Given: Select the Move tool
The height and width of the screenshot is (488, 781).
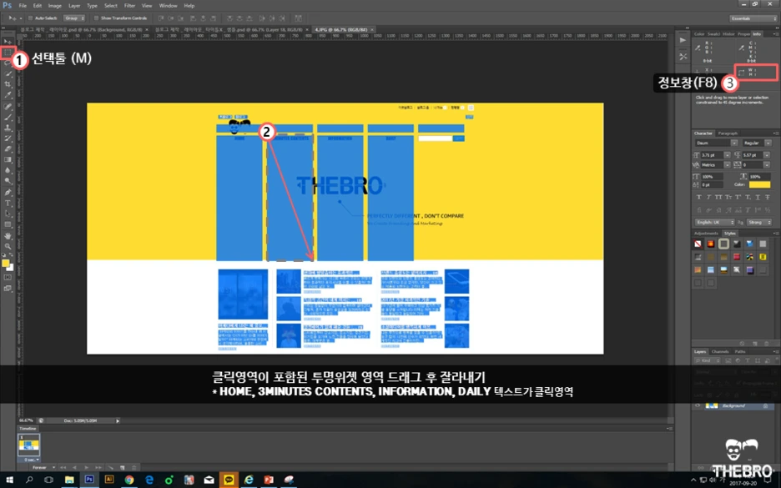Looking at the screenshot, I should [6, 40].
